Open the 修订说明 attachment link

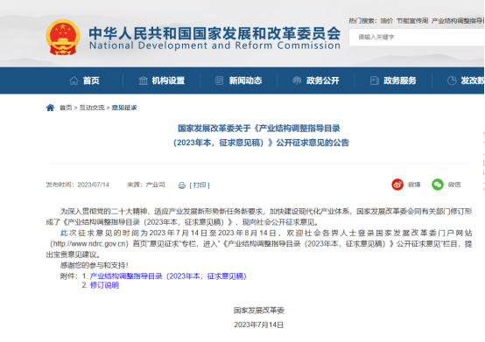coord(104,285)
